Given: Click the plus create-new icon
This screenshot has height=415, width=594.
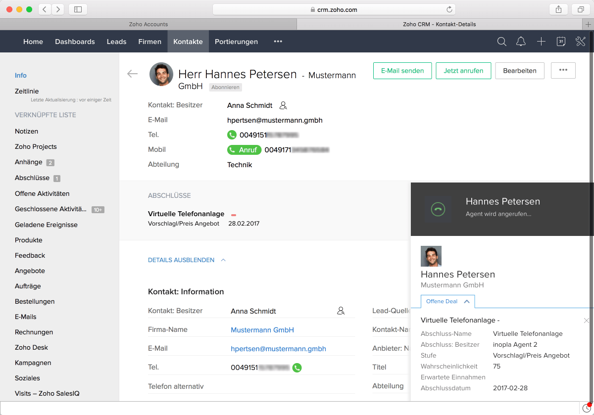Looking at the screenshot, I should pos(541,42).
